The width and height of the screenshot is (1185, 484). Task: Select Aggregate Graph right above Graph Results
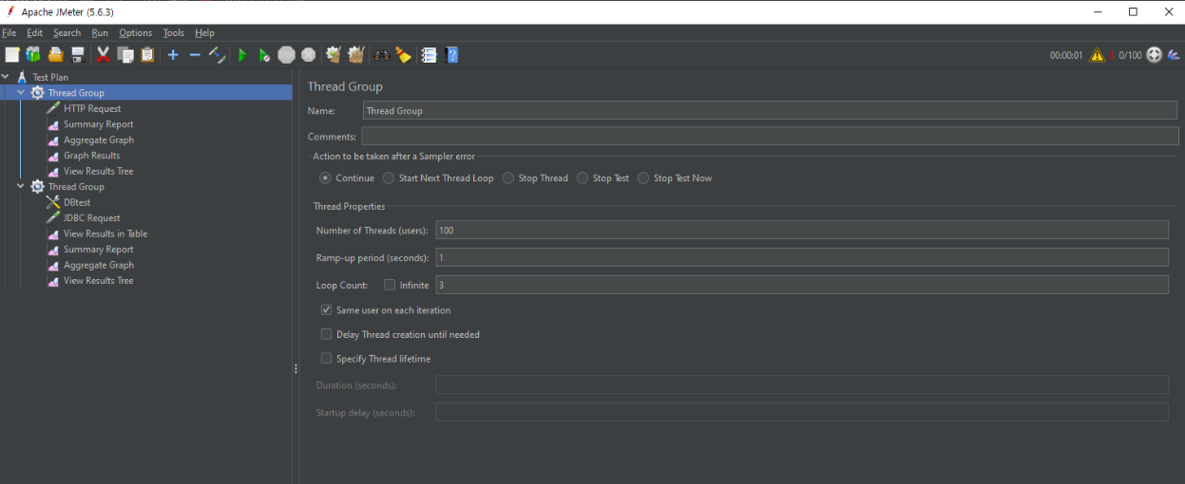point(98,140)
